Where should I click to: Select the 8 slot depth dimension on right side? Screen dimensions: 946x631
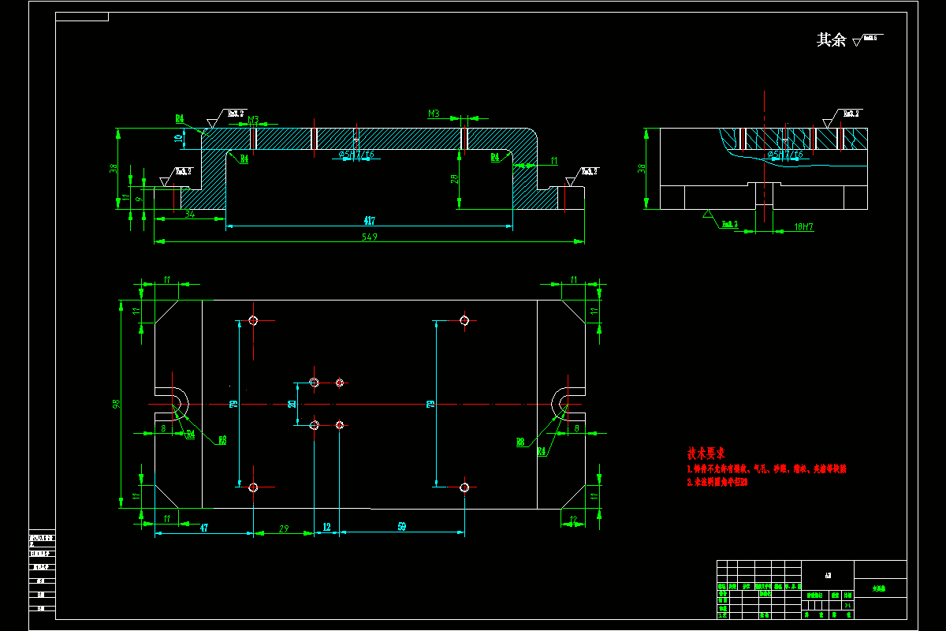576,428
